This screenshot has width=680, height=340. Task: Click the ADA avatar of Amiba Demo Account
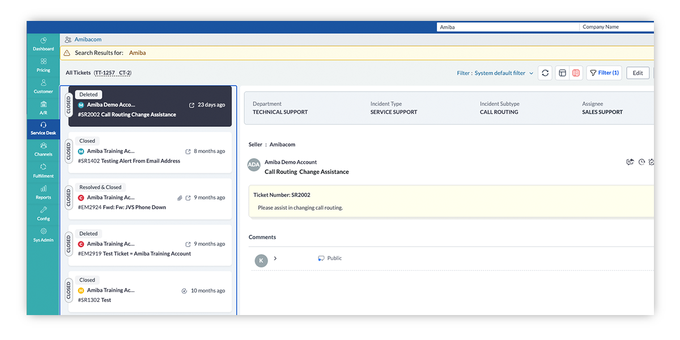click(254, 165)
